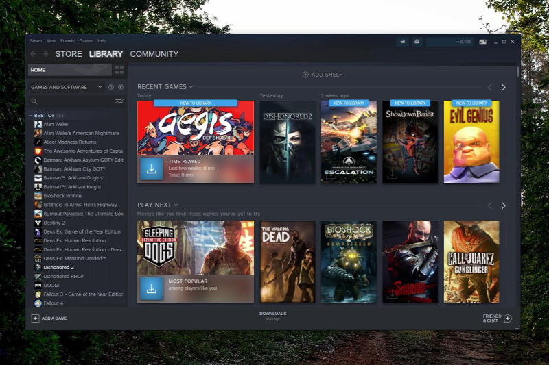Click the Alan Wake game icon
Screen dimensions: 549x365
click(38, 124)
